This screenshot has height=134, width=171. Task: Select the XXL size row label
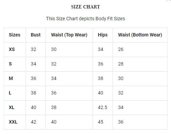[13, 122]
